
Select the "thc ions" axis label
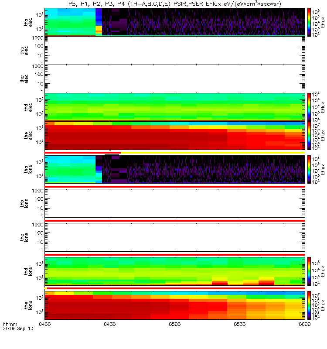[24, 237]
